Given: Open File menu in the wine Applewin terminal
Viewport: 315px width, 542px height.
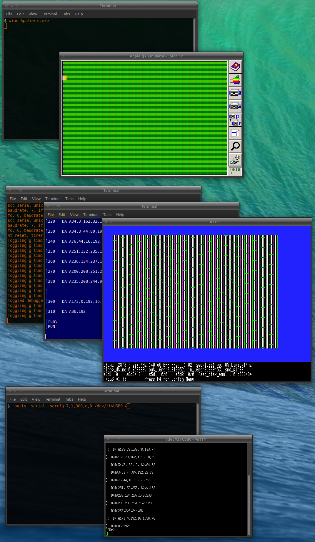Looking at the screenshot, I should coord(9,14).
